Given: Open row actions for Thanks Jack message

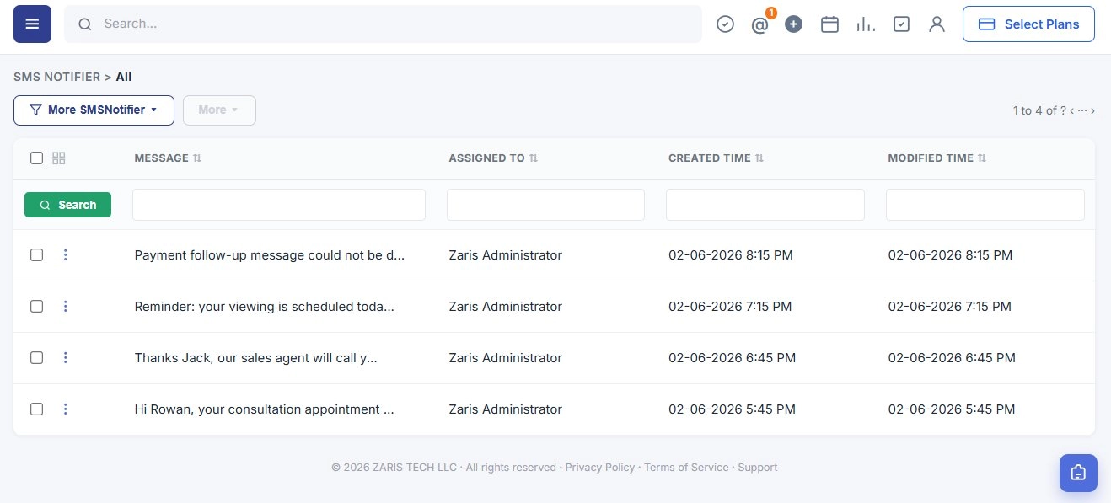Looking at the screenshot, I should pos(66,357).
